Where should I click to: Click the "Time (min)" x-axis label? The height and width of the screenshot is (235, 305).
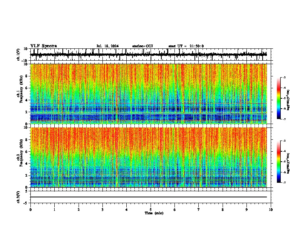coord(154,213)
